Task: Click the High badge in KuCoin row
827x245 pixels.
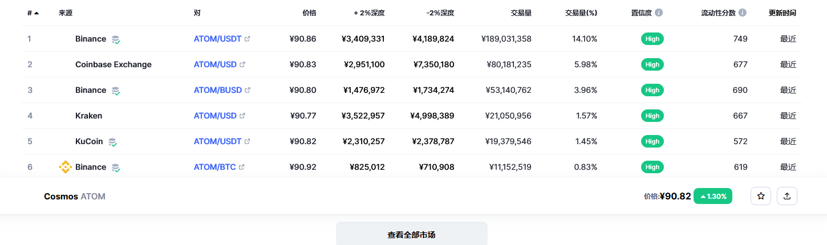Action: coord(652,141)
